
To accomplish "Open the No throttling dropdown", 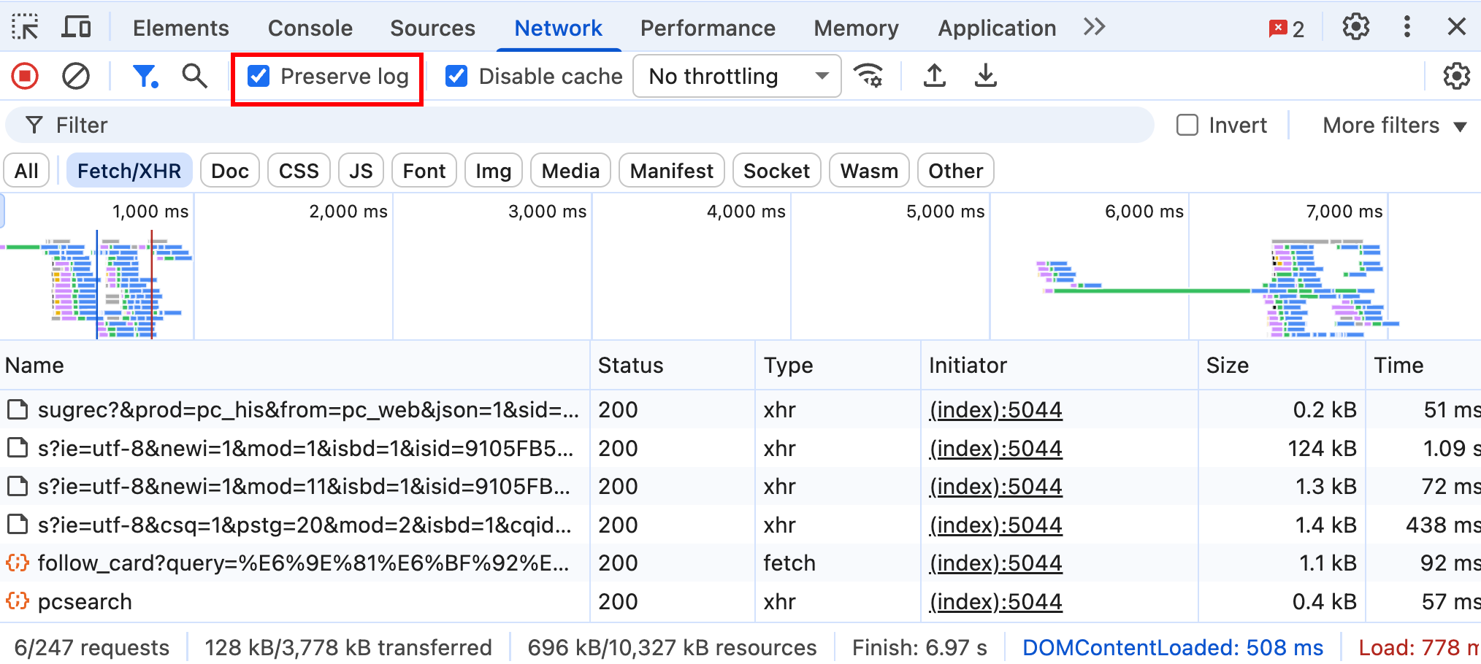I will (x=737, y=76).
